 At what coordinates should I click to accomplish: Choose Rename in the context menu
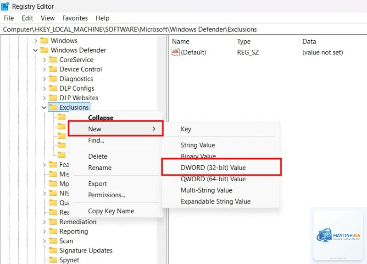click(x=100, y=167)
